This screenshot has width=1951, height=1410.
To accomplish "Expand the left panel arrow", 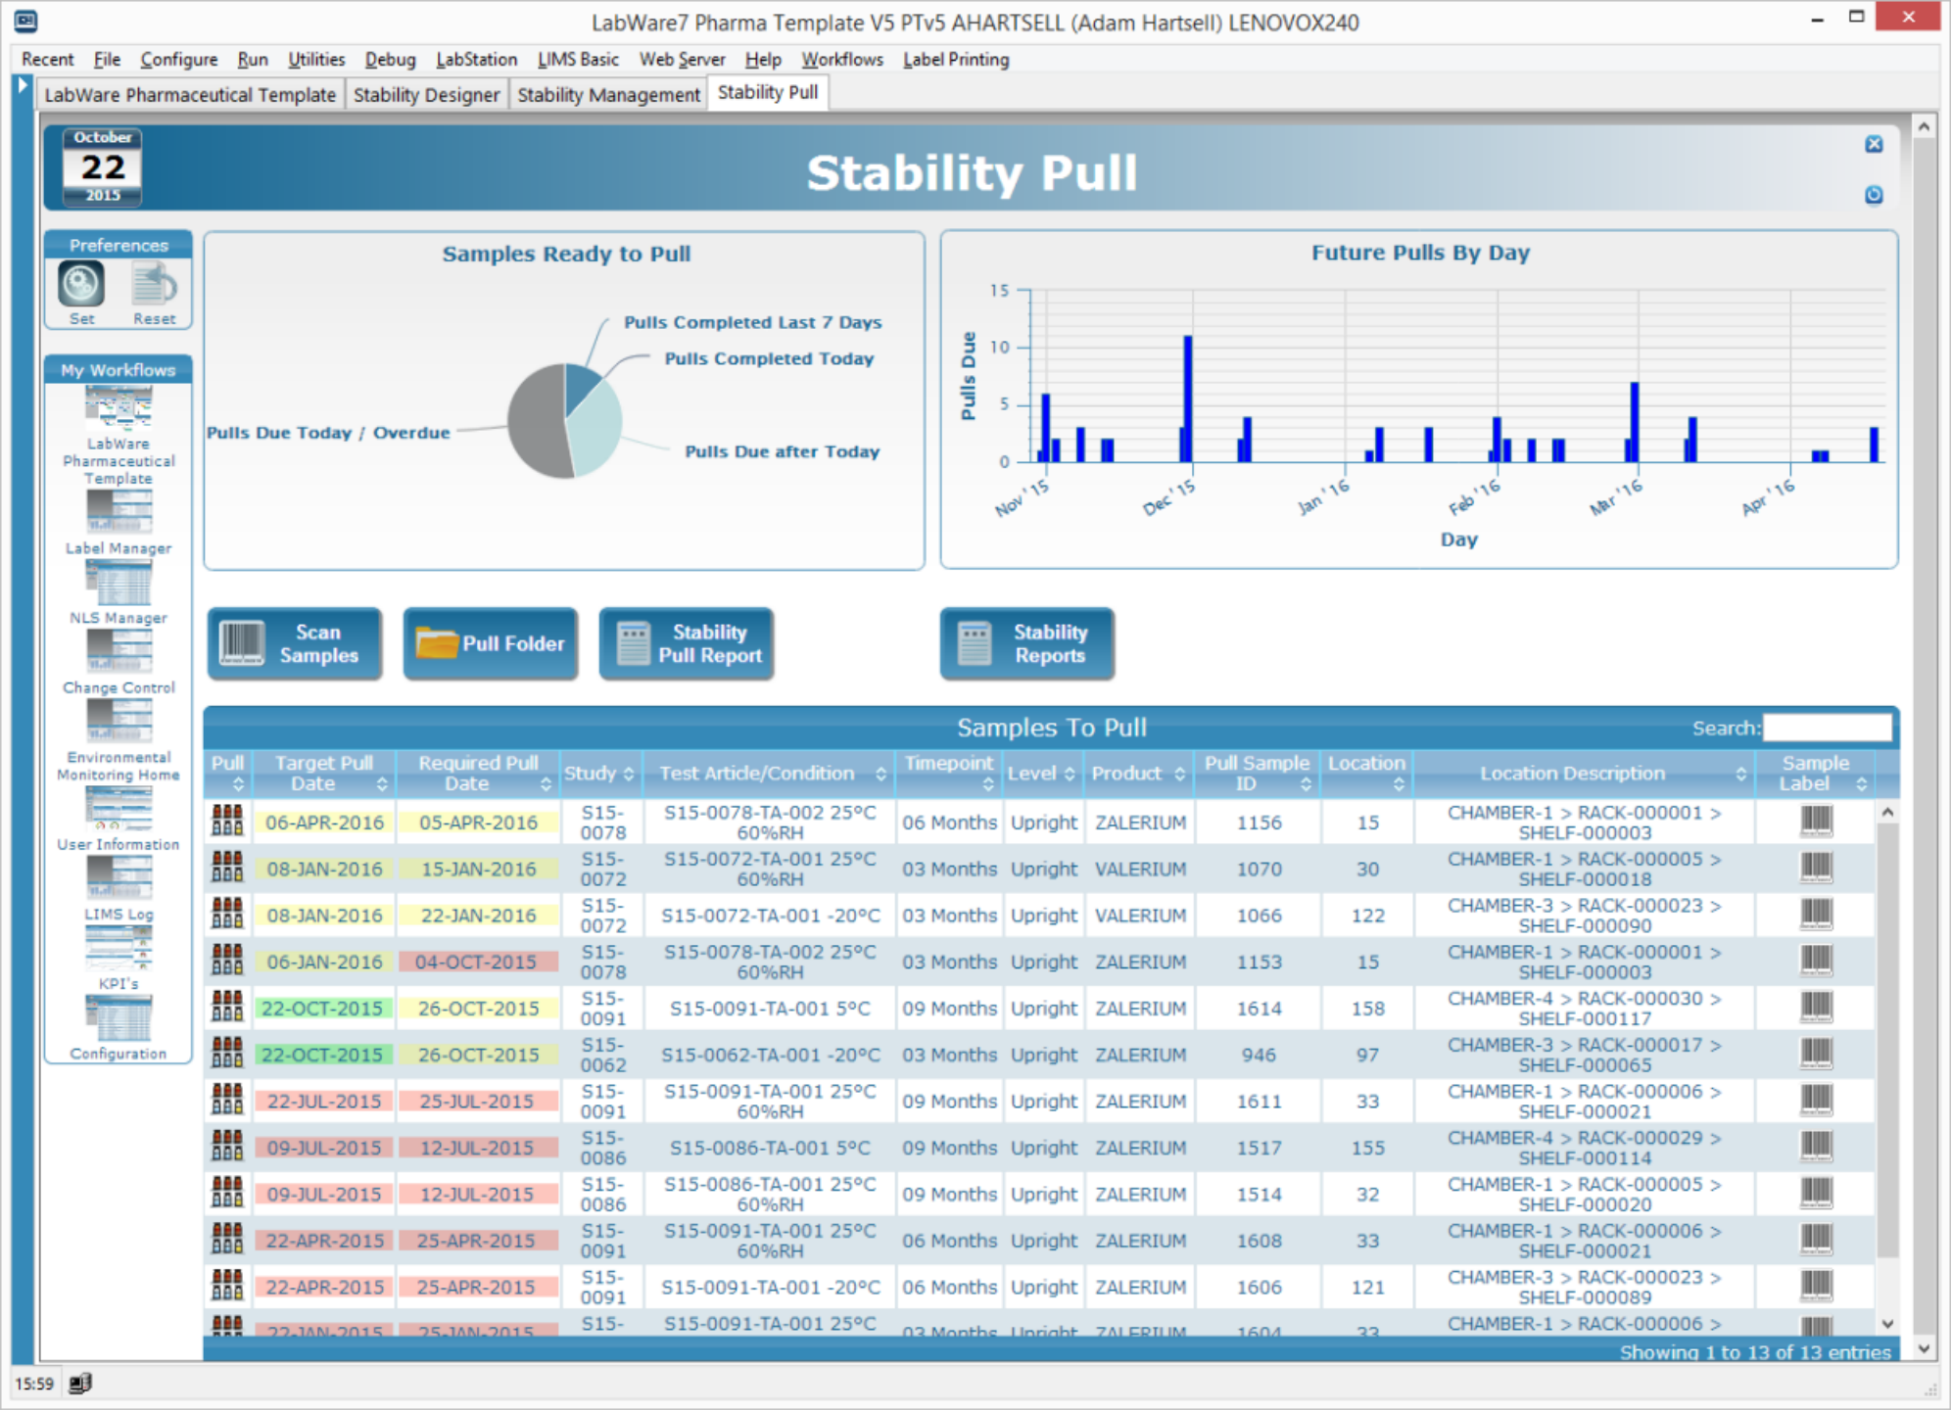I will (x=23, y=85).
